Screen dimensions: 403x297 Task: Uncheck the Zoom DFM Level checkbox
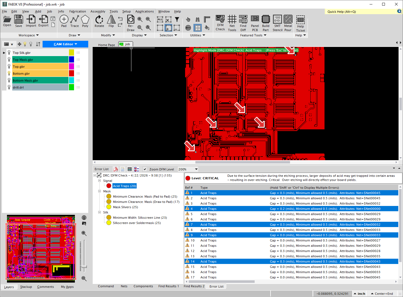click(145, 169)
